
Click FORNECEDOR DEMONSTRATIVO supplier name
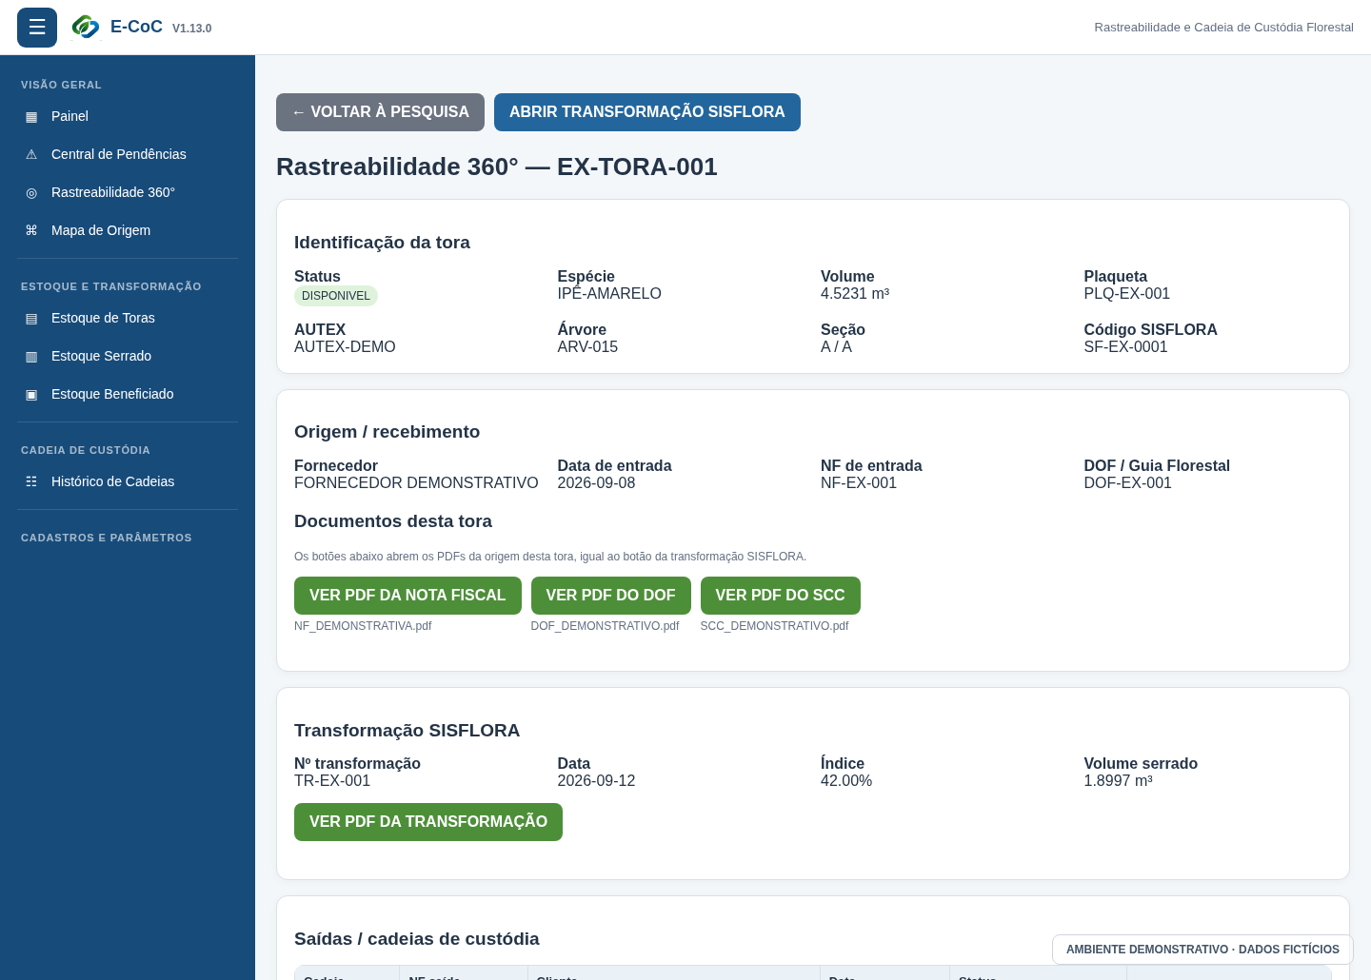pos(416,483)
